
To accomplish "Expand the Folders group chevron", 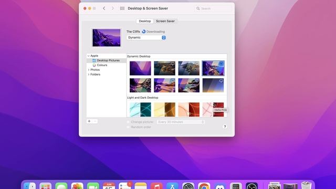I will point(89,75).
